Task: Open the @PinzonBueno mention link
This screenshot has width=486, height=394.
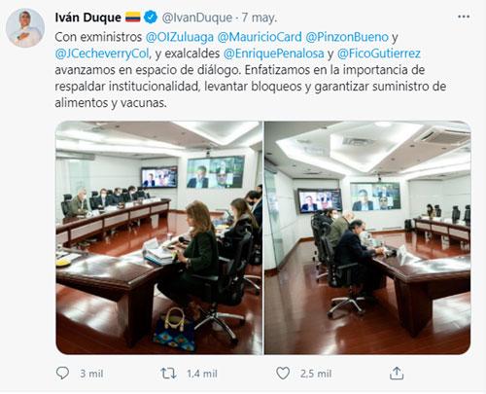Action: click(347, 37)
